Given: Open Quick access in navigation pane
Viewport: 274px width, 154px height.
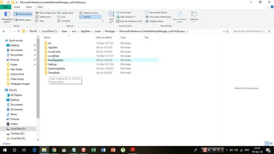Looking at the screenshot, I should pyautogui.click(x=16, y=41).
